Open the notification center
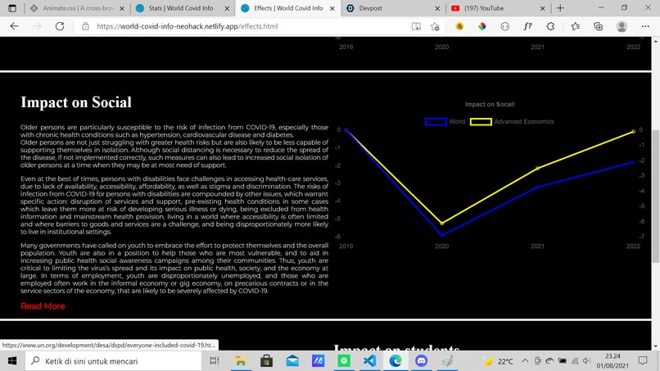This screenshot has height=371, width=660. tap(643, 361)
